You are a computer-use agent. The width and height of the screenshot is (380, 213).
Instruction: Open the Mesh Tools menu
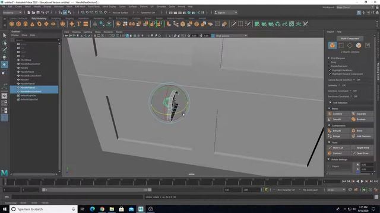[x=94, y=7]
